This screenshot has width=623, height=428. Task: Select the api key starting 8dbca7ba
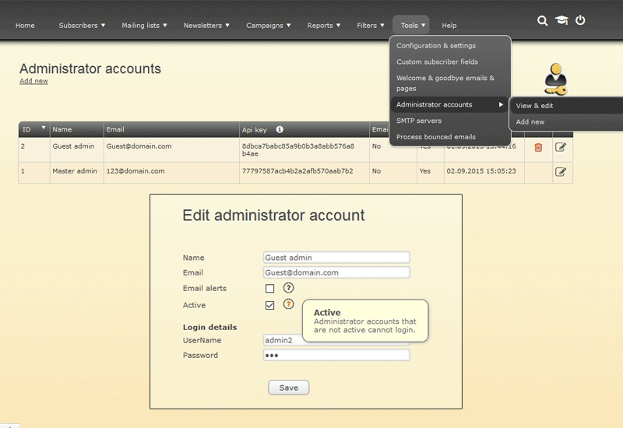coord(298,149)
